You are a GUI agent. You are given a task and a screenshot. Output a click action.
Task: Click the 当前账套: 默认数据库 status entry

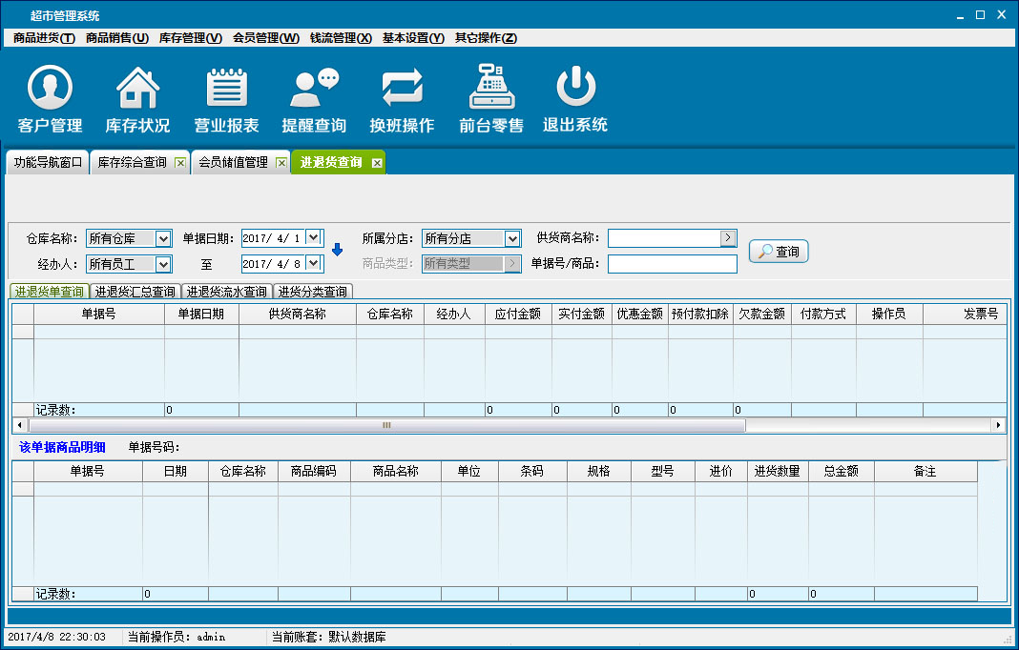click(x=329, y=637)
